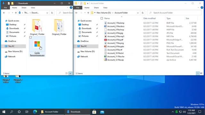Open the taskbar clock showing 1:53 AM
Viewport: 205px width, 115px height.
coord(191,112)
